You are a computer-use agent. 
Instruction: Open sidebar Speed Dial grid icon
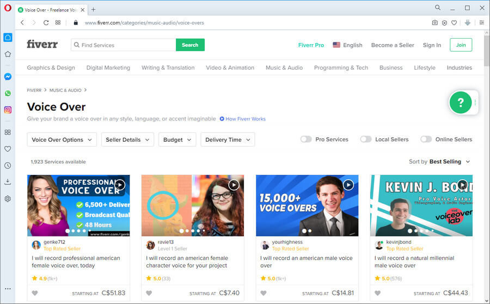tap(8, 132)
